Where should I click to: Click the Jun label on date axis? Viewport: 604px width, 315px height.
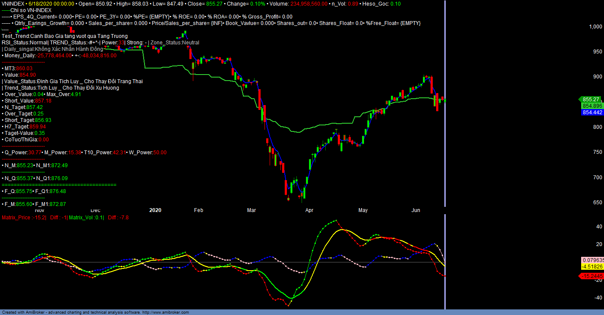point(416,210)
